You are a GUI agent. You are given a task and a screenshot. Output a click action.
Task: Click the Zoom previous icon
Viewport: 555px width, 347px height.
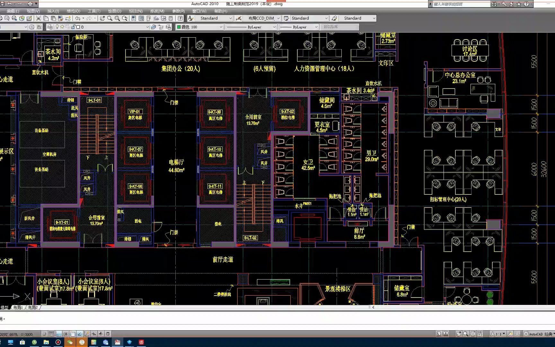click(125, 18)
